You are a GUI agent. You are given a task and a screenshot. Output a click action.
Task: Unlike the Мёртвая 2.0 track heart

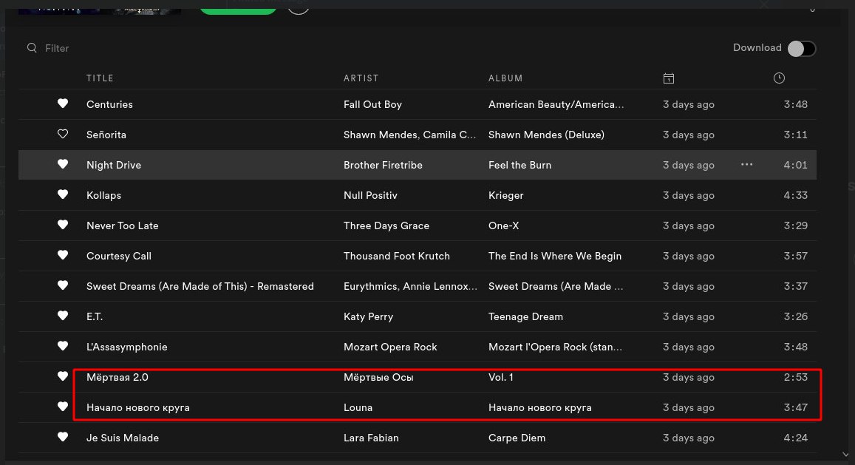point(63,376)
